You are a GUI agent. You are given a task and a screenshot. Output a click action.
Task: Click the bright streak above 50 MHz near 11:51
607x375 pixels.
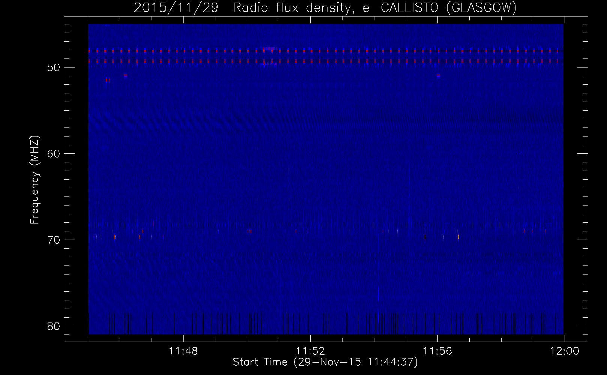(270, 48)
